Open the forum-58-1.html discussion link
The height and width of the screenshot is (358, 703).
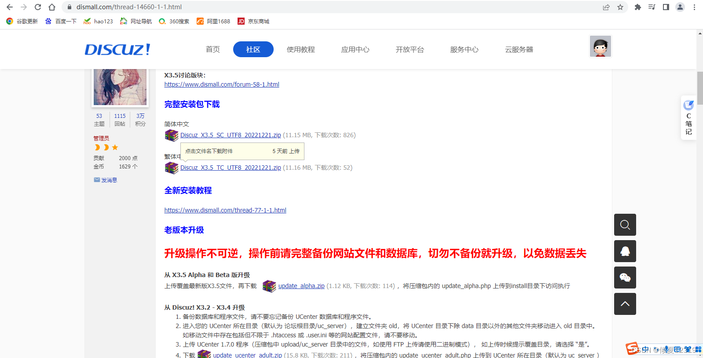coord(222,84)
